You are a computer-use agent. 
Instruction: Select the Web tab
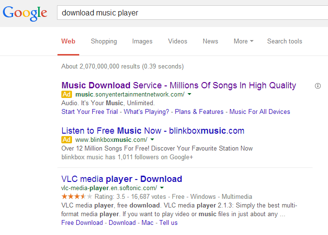pyautogui.click(x=68, y=41)
